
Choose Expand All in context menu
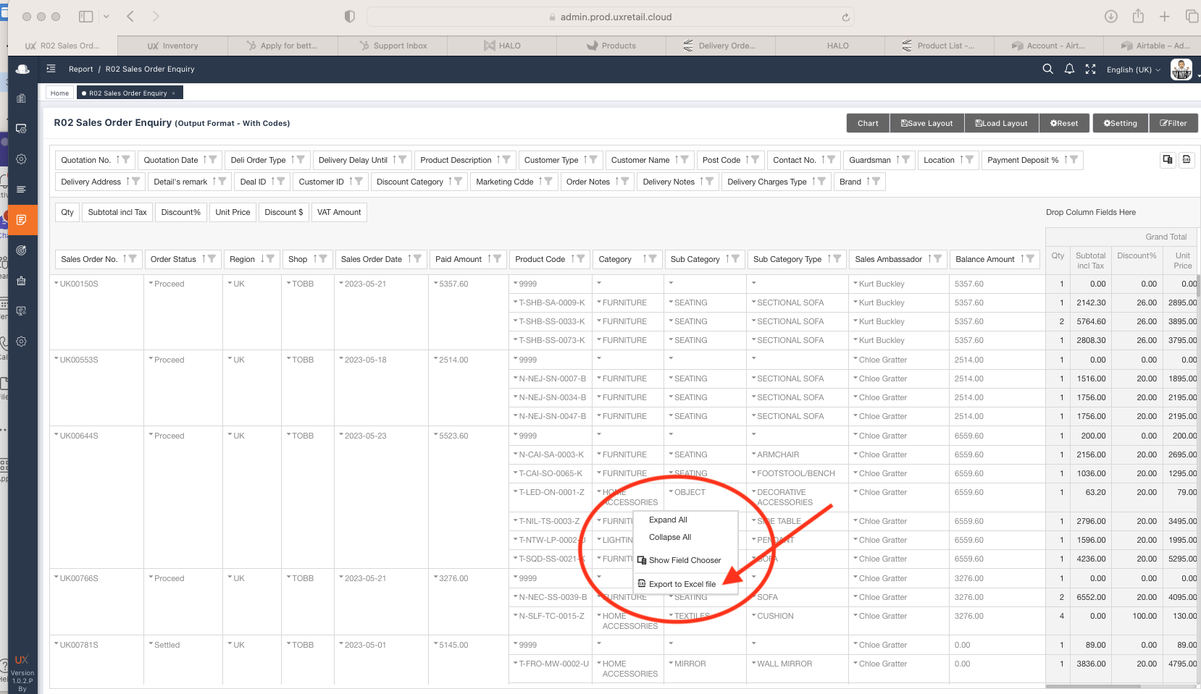(668, 520)
